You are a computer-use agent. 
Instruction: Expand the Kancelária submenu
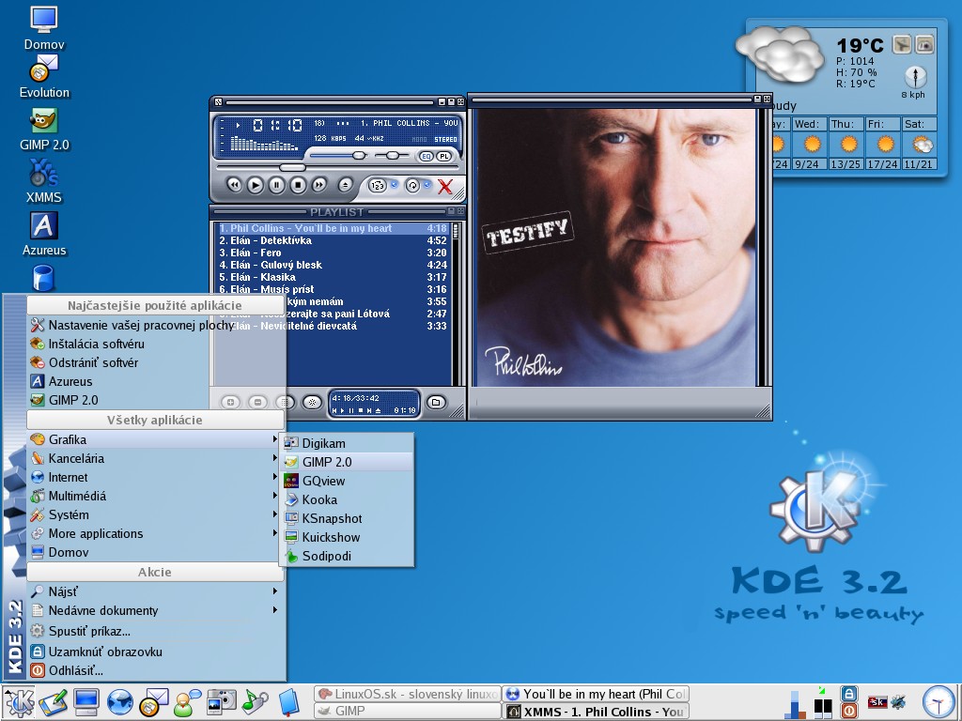pyautogui.click(x=155, y=458)
